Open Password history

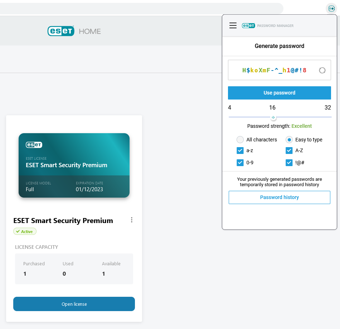point(279,197)
